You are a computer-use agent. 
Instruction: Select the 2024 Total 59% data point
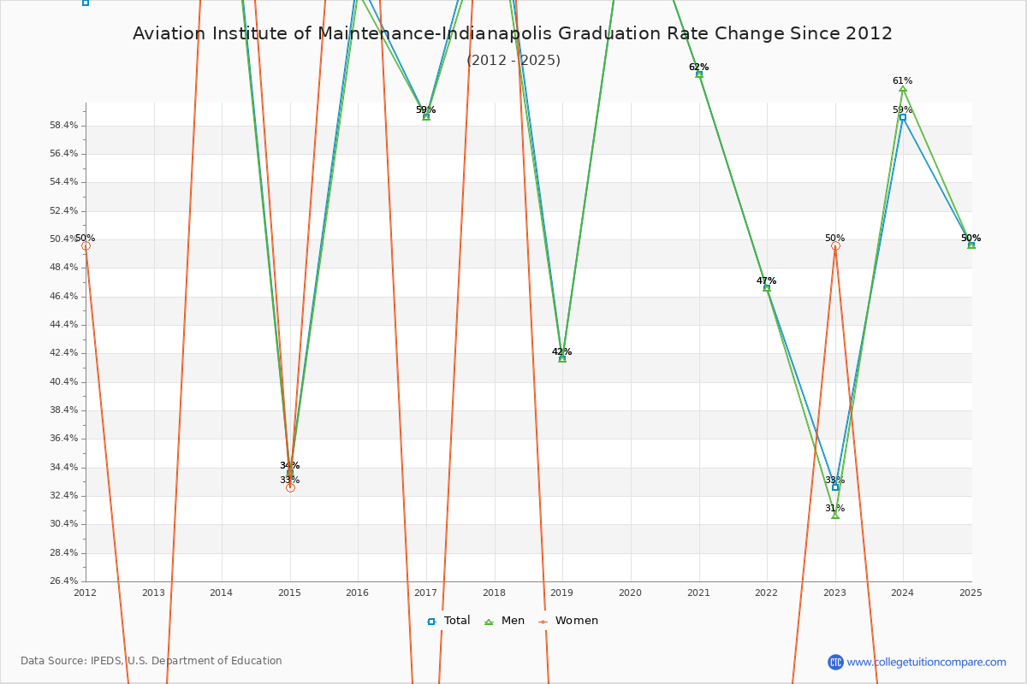[903, 117]
